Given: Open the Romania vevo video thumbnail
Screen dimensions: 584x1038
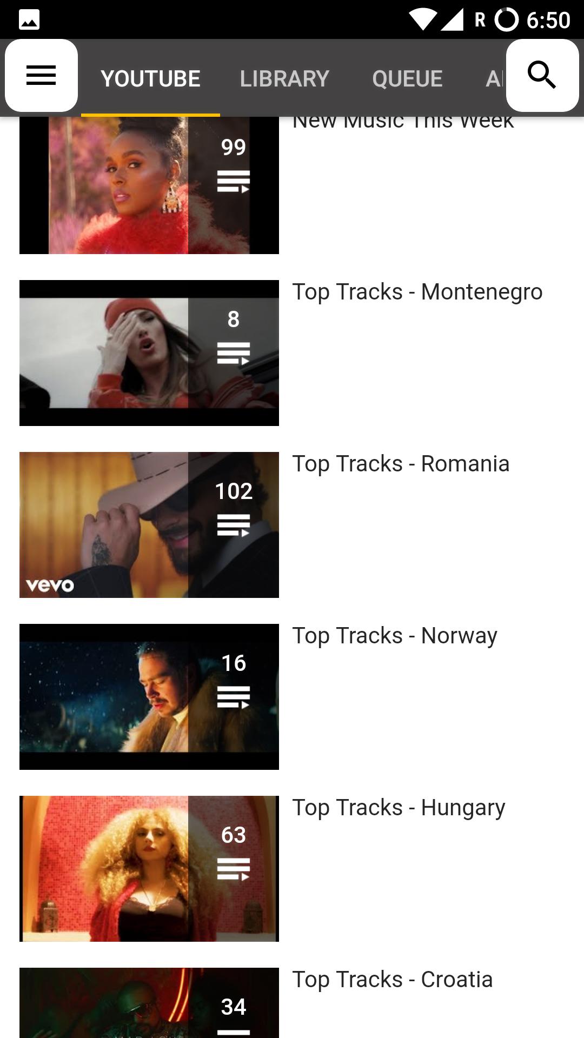Looking at the screenshot, I should coord(149,525).
